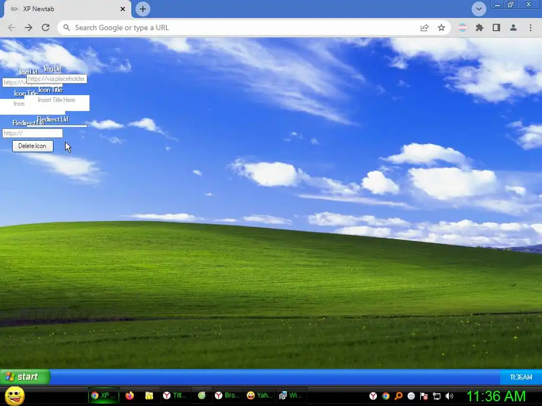
Task: Open Chrome's three-dot menu
Action: [x=530, y=27]
